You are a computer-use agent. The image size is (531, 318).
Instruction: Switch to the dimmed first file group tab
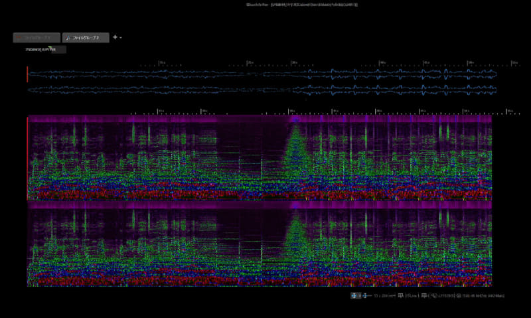click(37, 38)
